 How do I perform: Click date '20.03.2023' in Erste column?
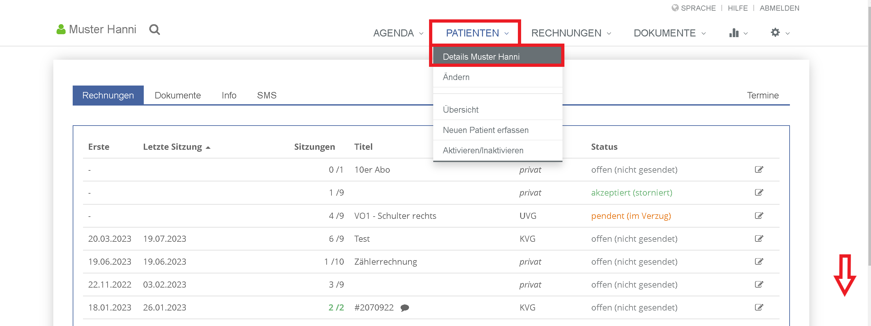pos(110,239)
